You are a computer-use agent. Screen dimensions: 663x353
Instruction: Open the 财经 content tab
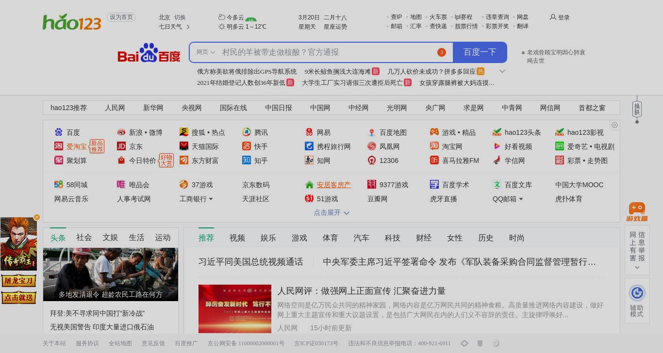(x=424, y=238)
